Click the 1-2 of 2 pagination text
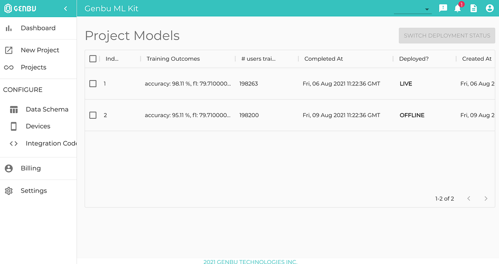Viewport: 499px width, 264px height. [444, 198]
